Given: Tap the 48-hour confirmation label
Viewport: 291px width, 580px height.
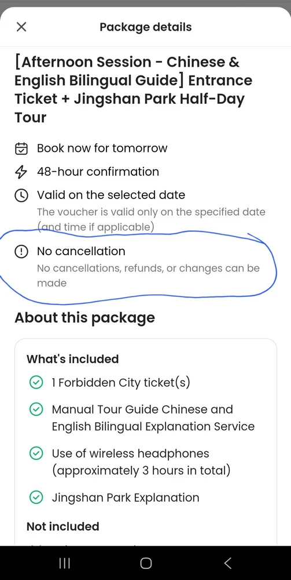Looking at the screenshot, I should coord(98,172).
